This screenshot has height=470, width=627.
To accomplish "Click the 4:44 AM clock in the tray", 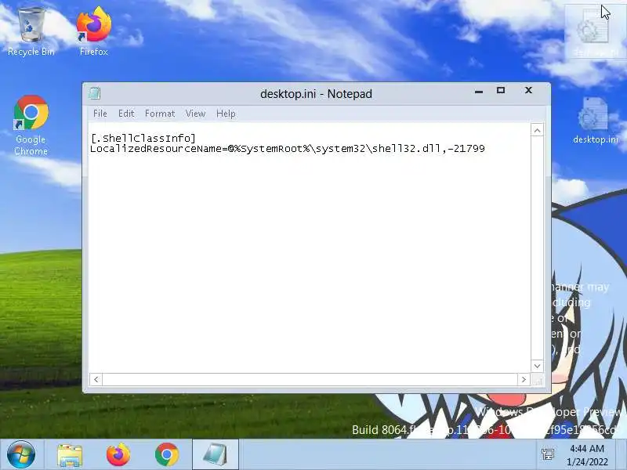I will click(x=586, y=448).
